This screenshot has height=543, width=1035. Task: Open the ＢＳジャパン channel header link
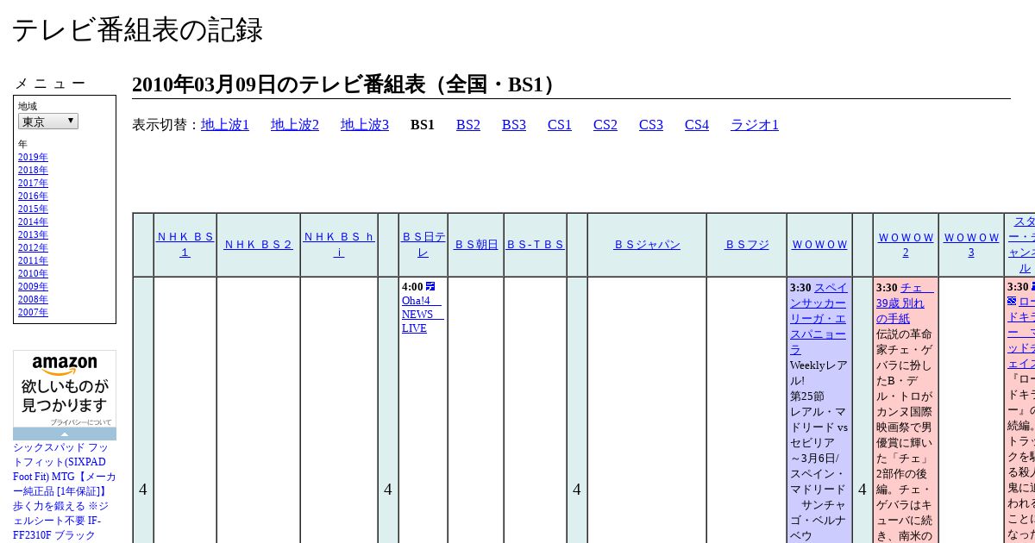pyautogui.click(x=647, y=245)
